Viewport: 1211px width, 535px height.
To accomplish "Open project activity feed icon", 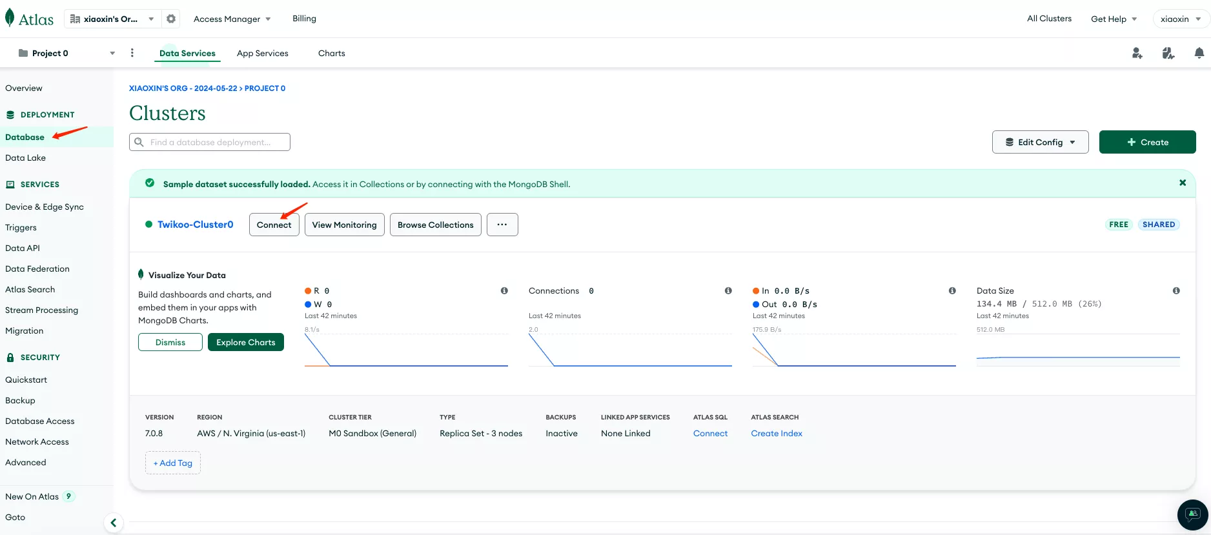I will coord(1168,53).
